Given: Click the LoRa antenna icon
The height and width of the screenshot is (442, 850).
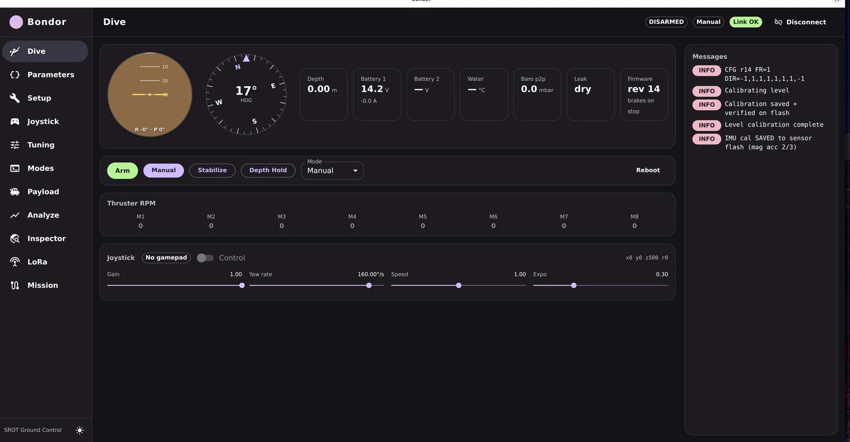Looking at the screenshot, I should pyautogui.click(x=15, y=262).
